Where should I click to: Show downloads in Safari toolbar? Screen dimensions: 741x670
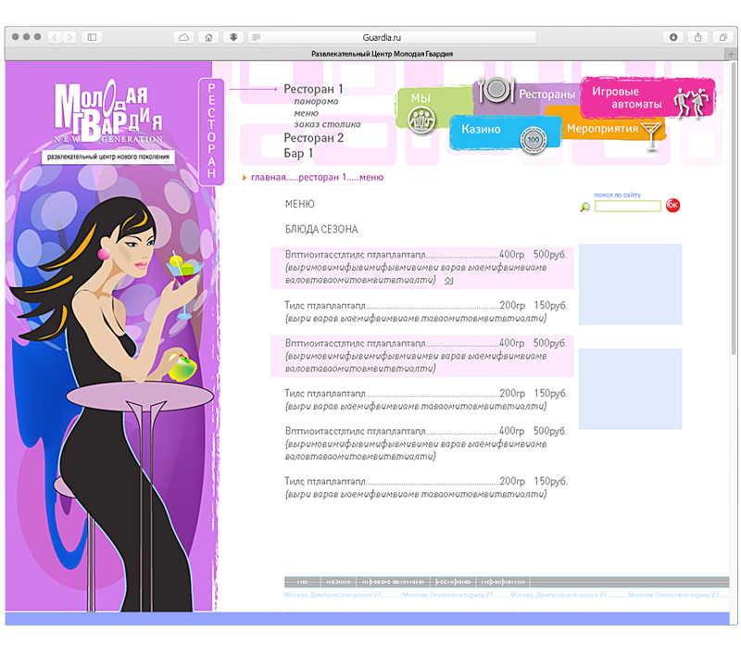[x=673, y=37]
